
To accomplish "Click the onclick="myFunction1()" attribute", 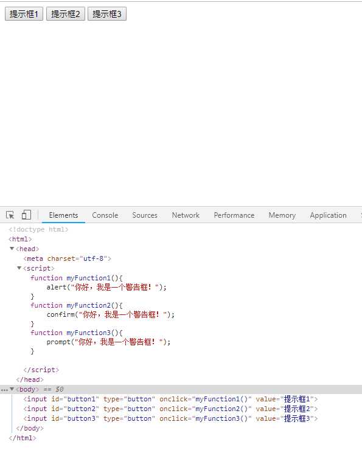I will click(x=206, y=399).
